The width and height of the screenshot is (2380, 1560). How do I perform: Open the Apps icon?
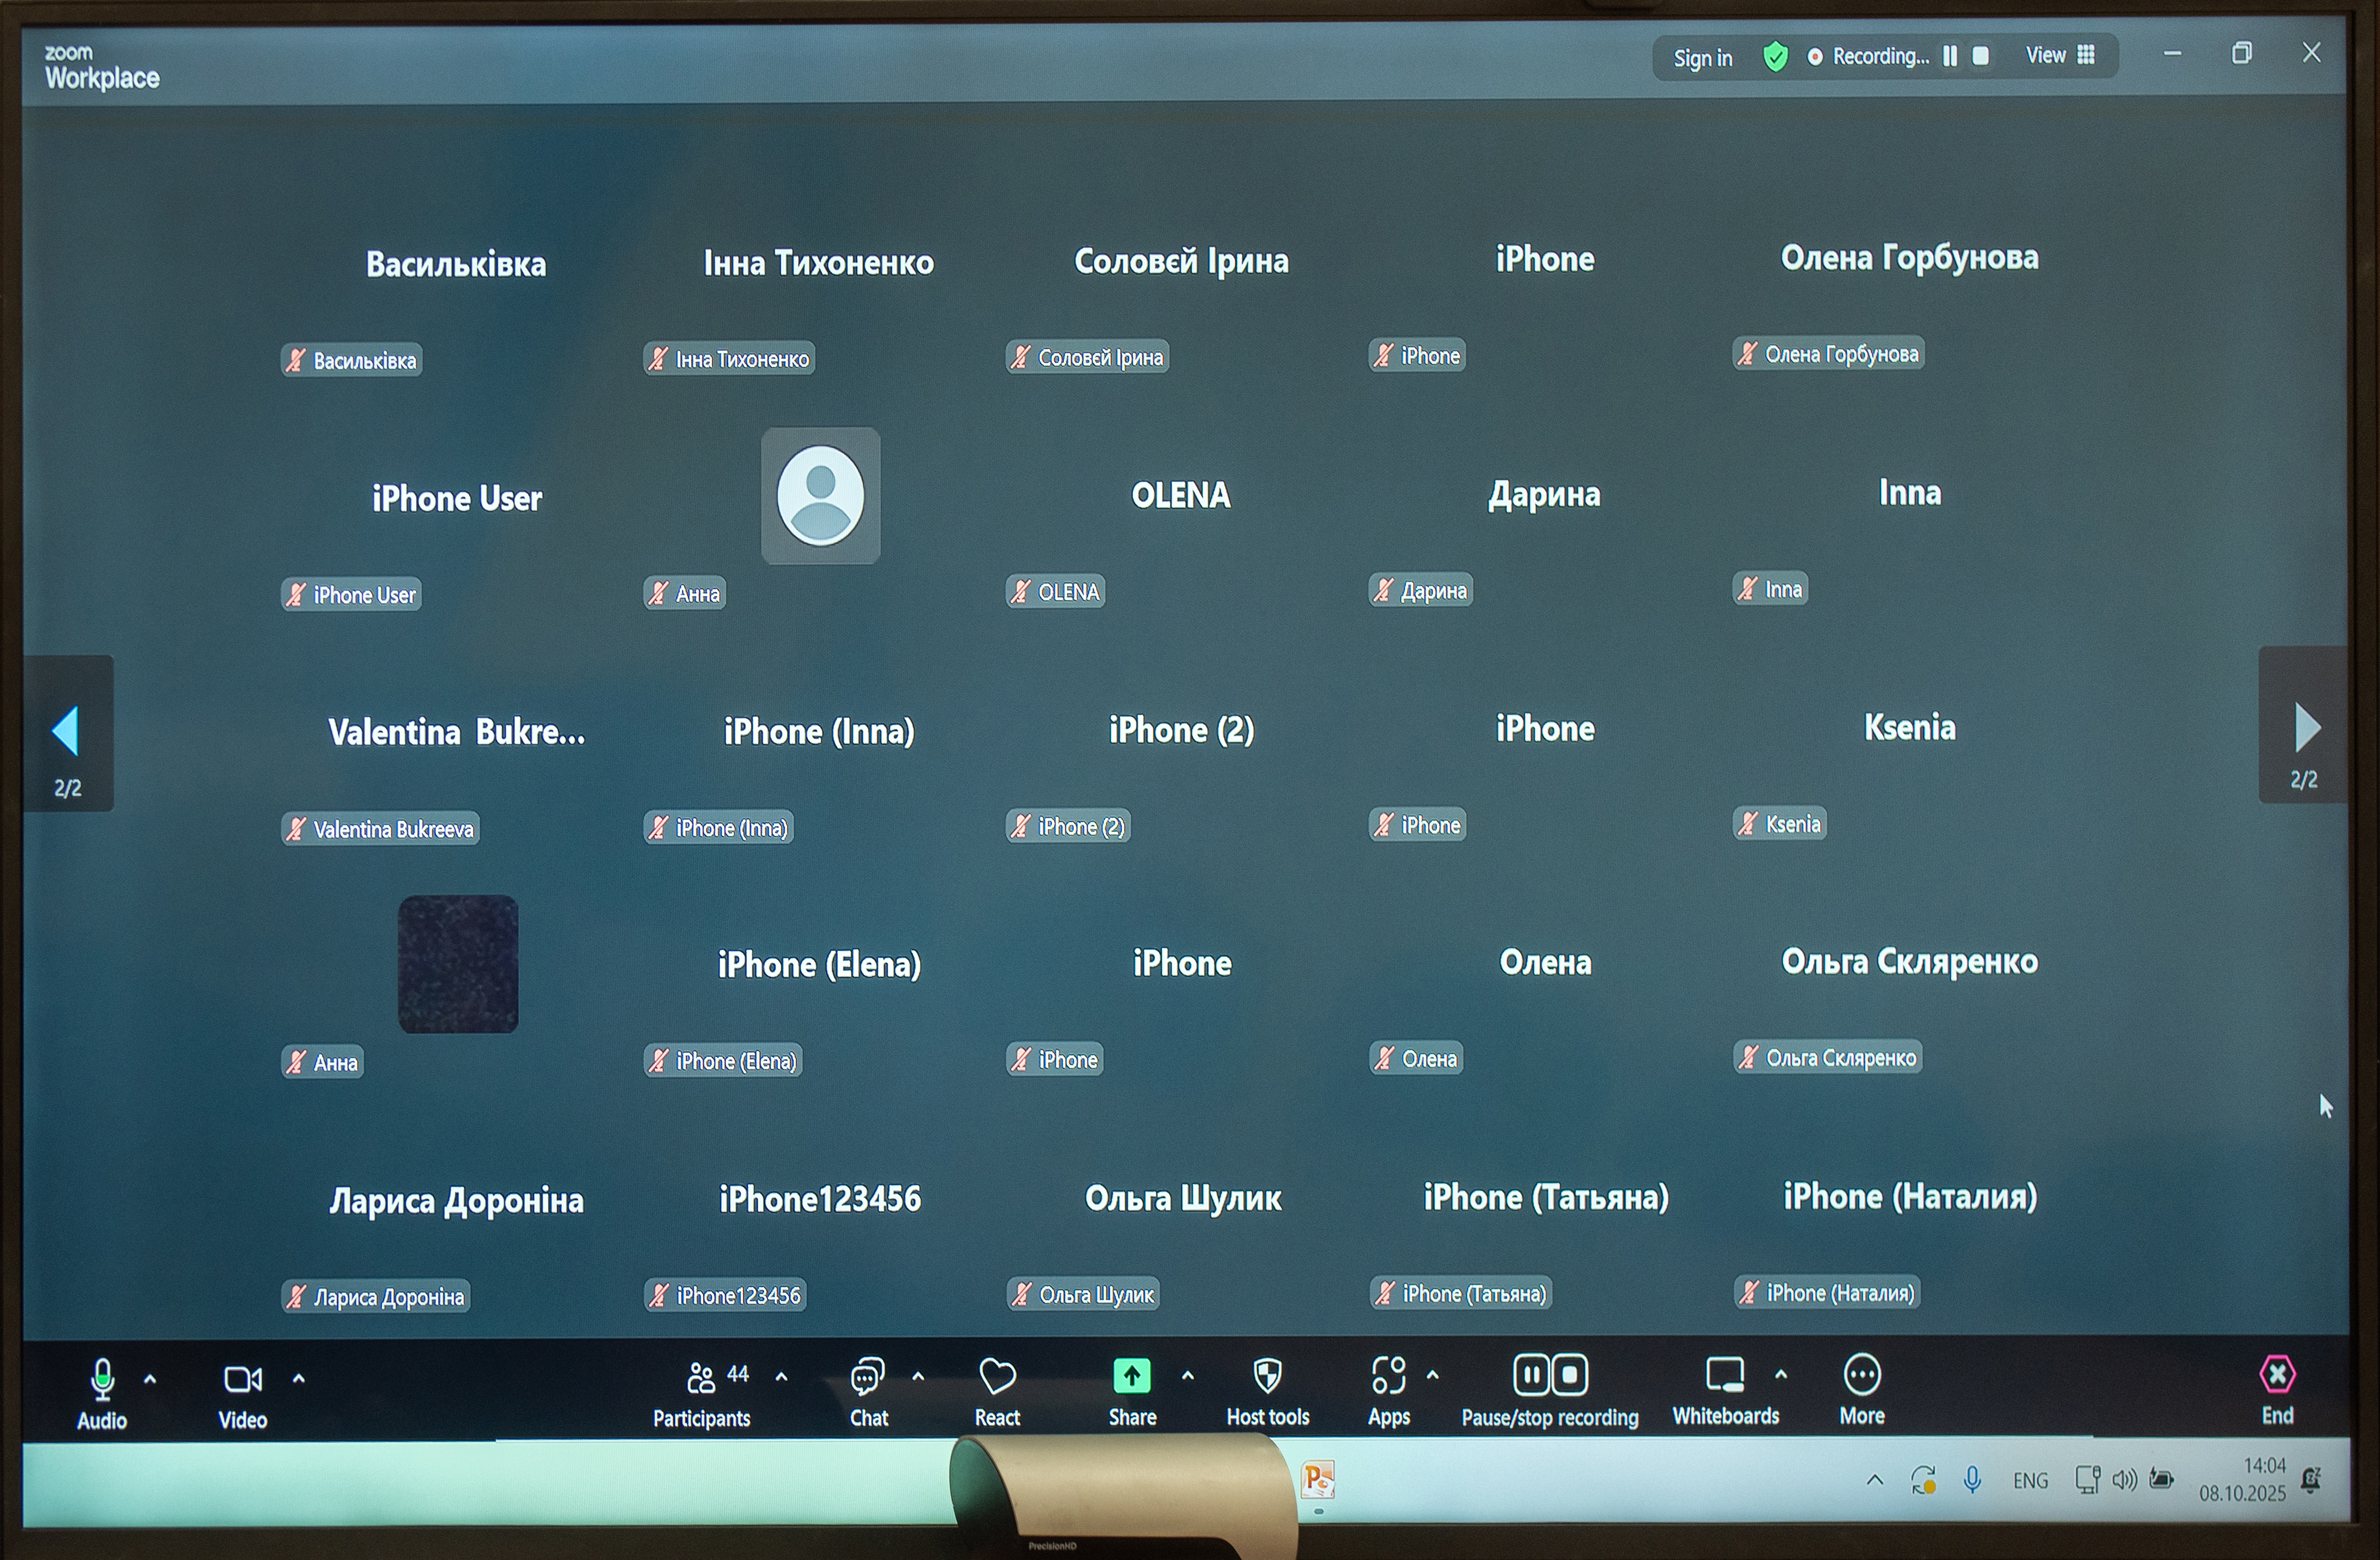(1388, 1375)
